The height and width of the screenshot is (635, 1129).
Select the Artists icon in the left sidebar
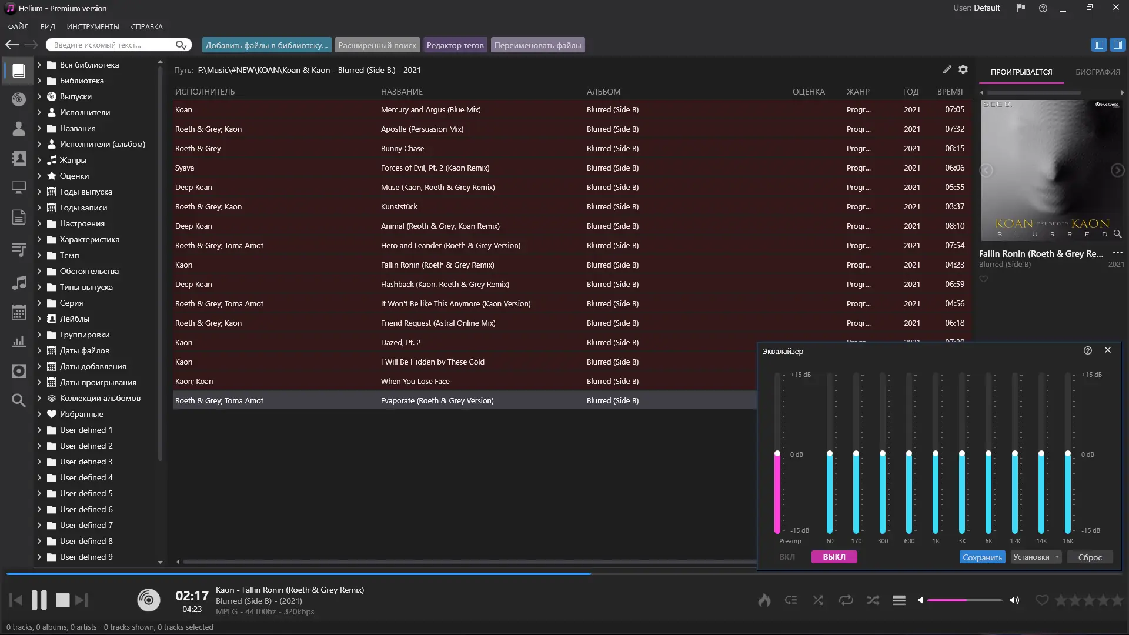click(19, 129)
